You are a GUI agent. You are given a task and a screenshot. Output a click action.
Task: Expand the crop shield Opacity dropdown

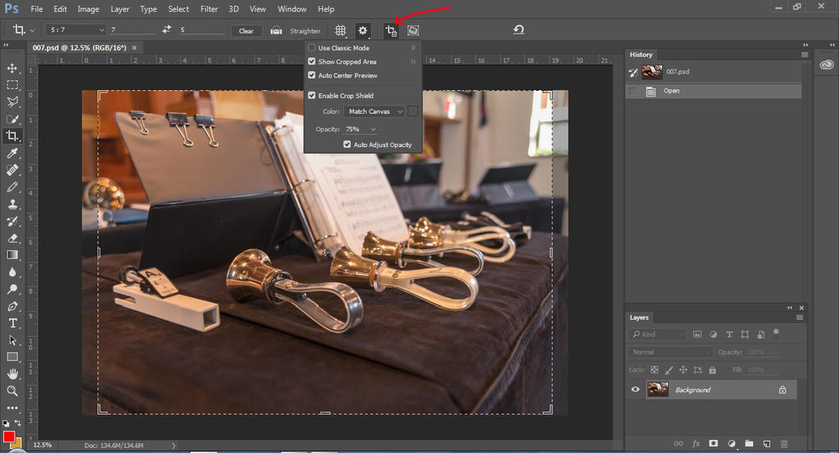(x=361, y=129)
